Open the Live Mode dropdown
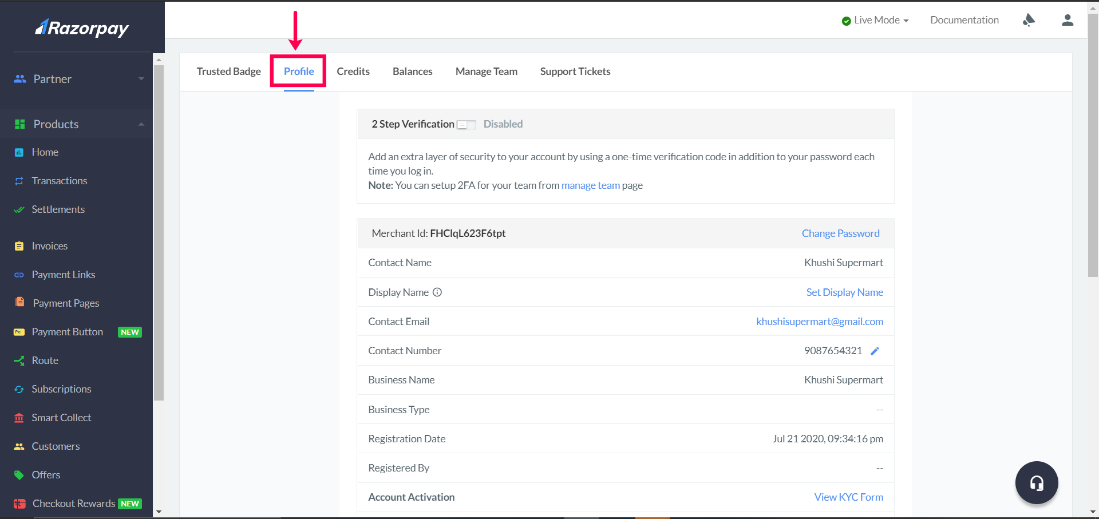Viewport: 1099px width, 519px height. click(876, 21)
